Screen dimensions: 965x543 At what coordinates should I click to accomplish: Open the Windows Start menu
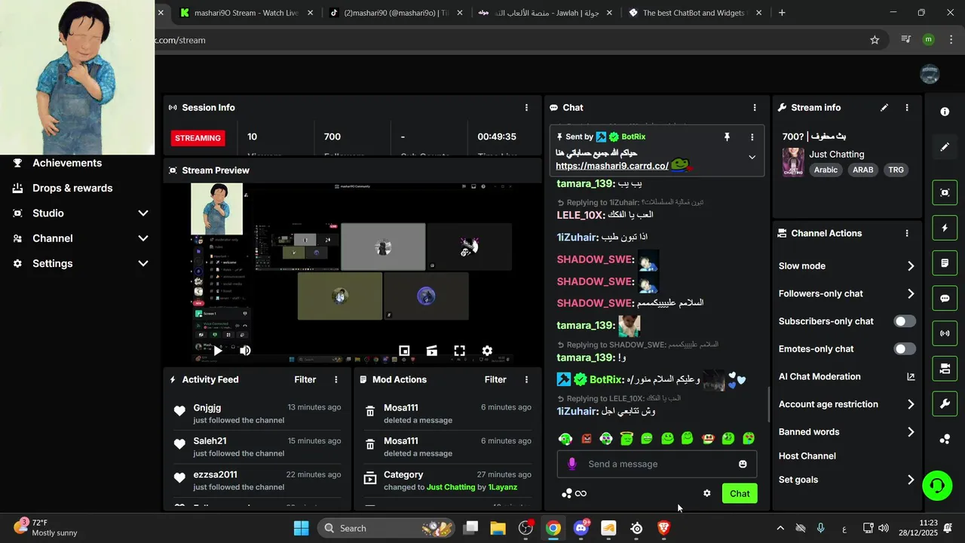click(301, 528)
